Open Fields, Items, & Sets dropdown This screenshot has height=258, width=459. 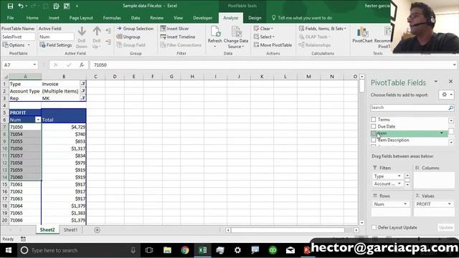coord(323,29)
